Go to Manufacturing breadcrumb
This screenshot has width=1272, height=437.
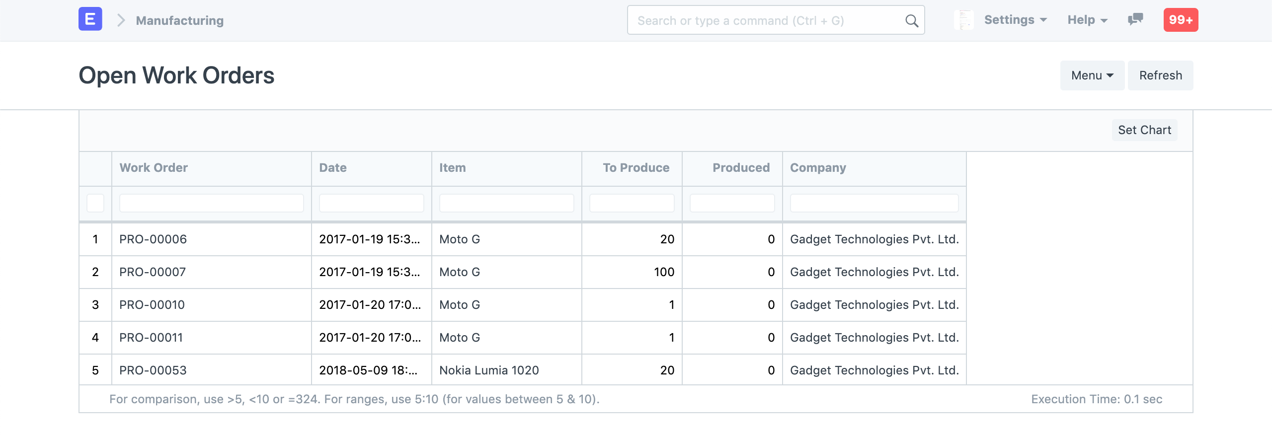[179, 20]
